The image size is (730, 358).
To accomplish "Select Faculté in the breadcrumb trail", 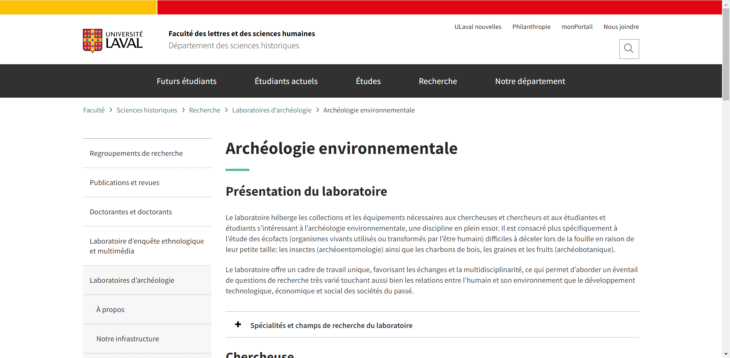I will tap(94, 110).
